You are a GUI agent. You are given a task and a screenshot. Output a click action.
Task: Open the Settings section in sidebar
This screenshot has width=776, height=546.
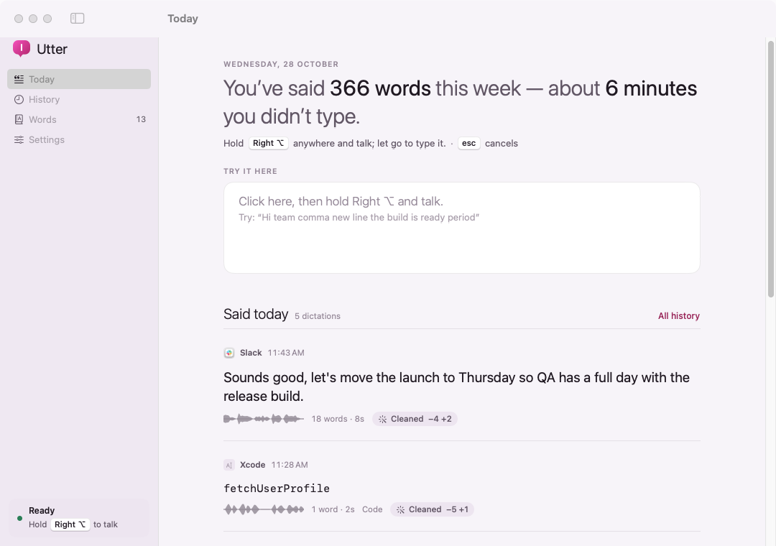coord(79,139)
